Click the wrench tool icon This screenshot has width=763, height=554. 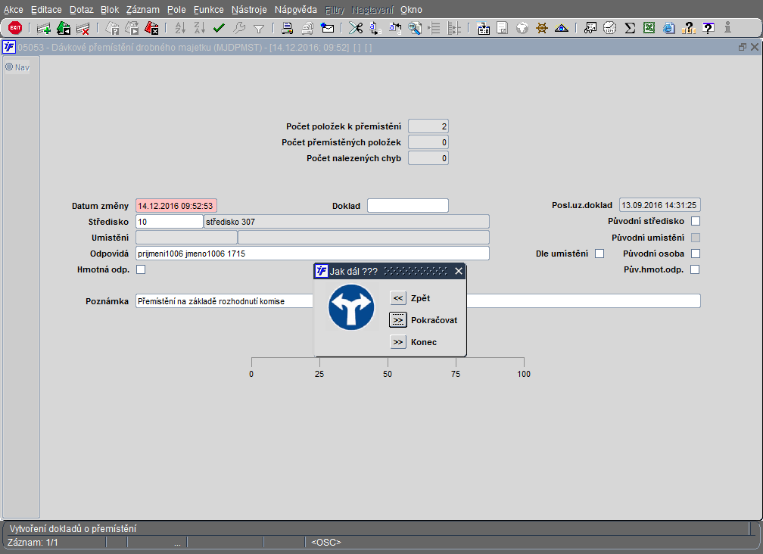coord(239,28)
